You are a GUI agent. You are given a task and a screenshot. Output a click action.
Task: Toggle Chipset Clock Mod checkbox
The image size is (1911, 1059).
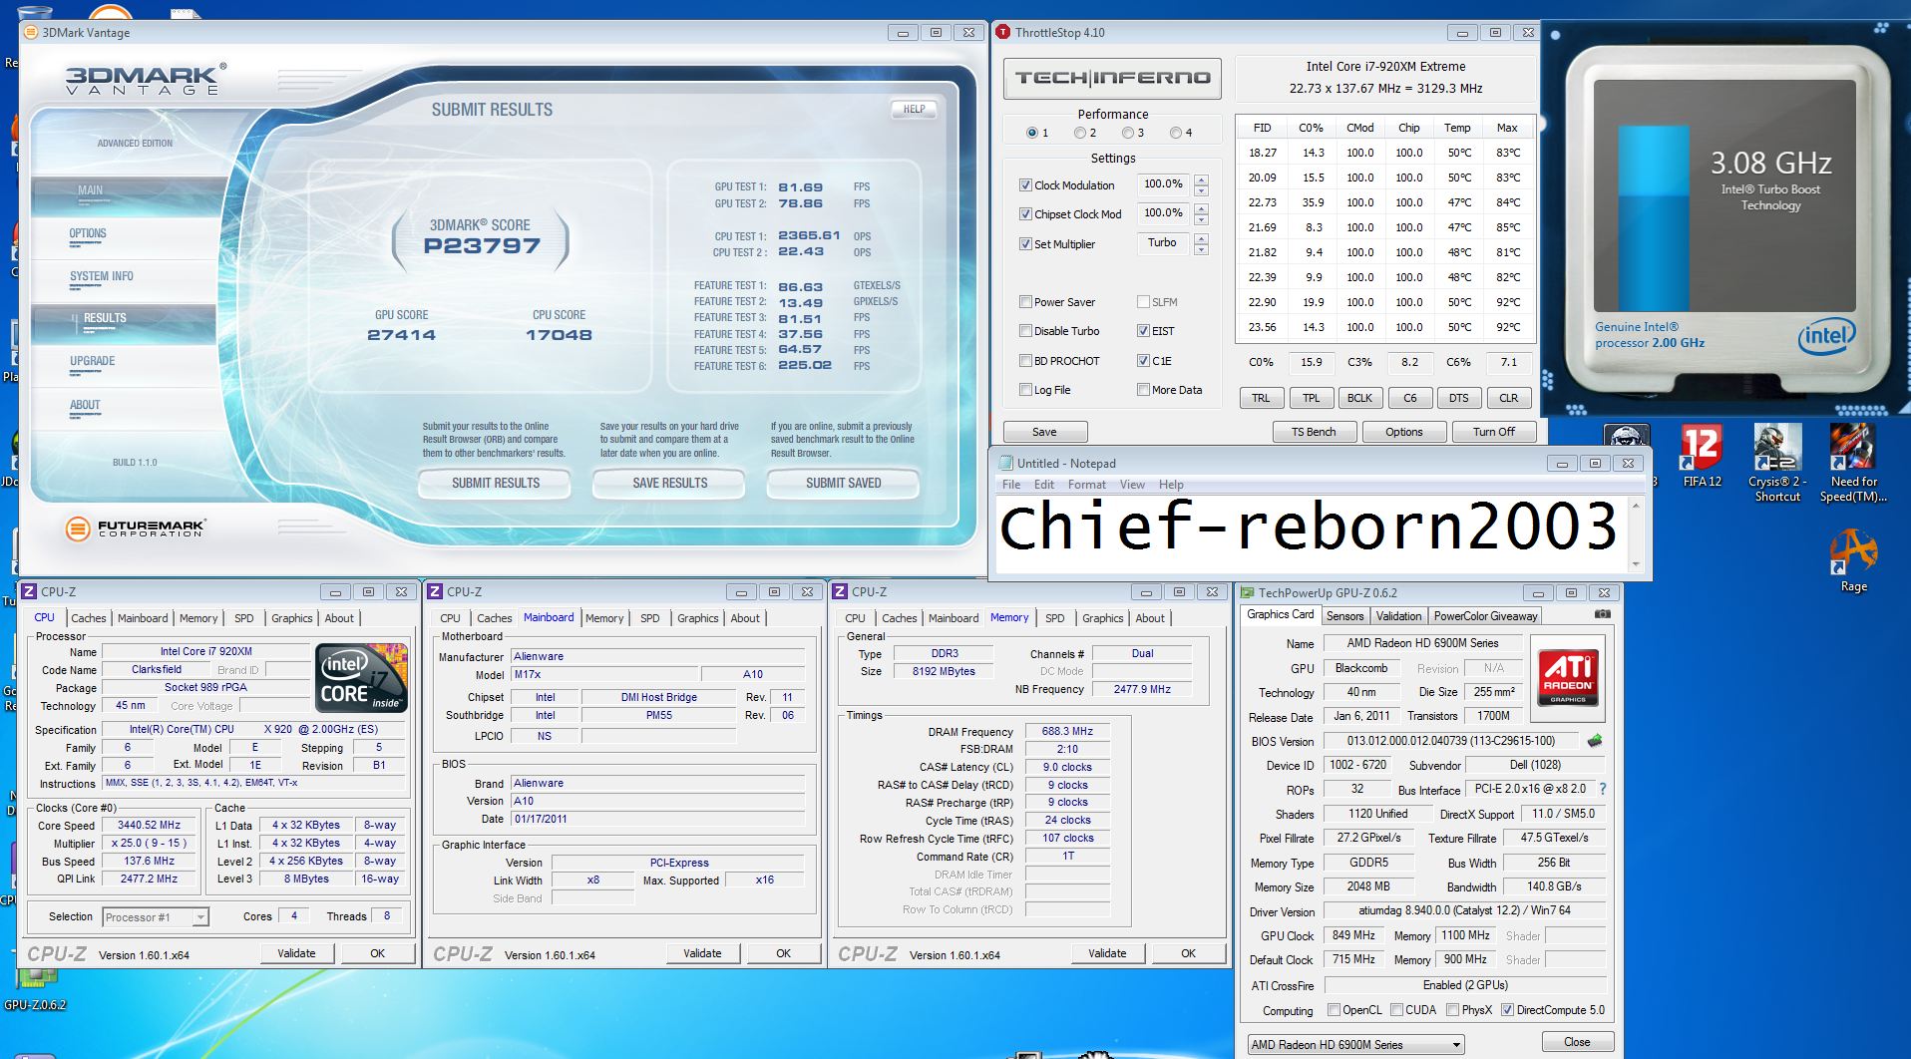(1025, 214)
